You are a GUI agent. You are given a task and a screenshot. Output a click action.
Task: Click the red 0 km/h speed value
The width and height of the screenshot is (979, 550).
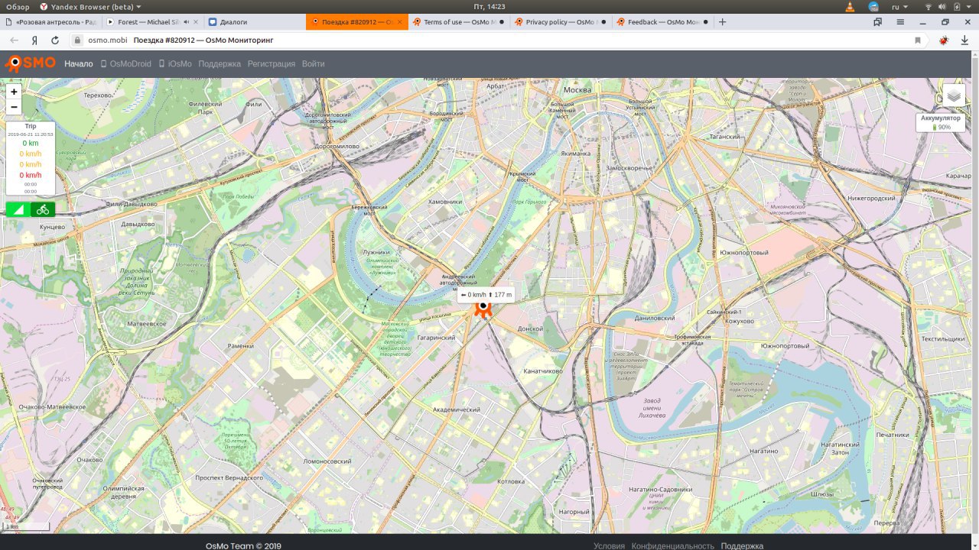(x=31, y=175)
